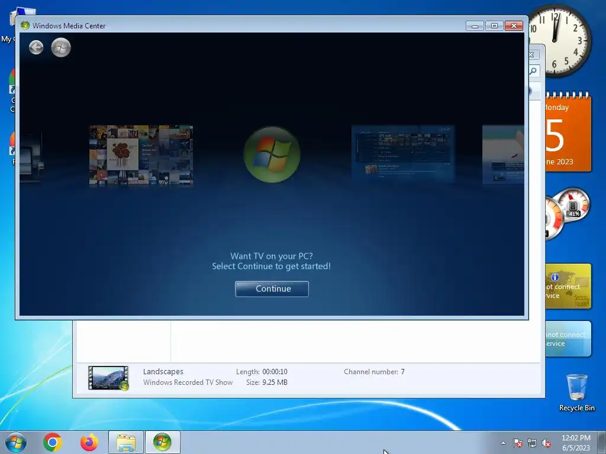
Task: Click the blue cannot connect service gadget
Action: [x=568, y=339]
